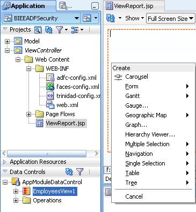
Task: Expand the Application Resources panel
Action: coord(4,162)
